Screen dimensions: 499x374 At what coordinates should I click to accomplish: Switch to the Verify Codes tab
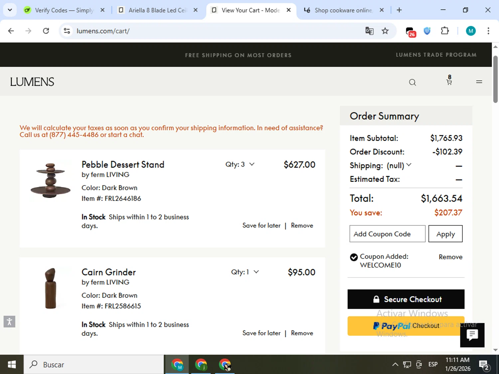[x=64, y=10]
